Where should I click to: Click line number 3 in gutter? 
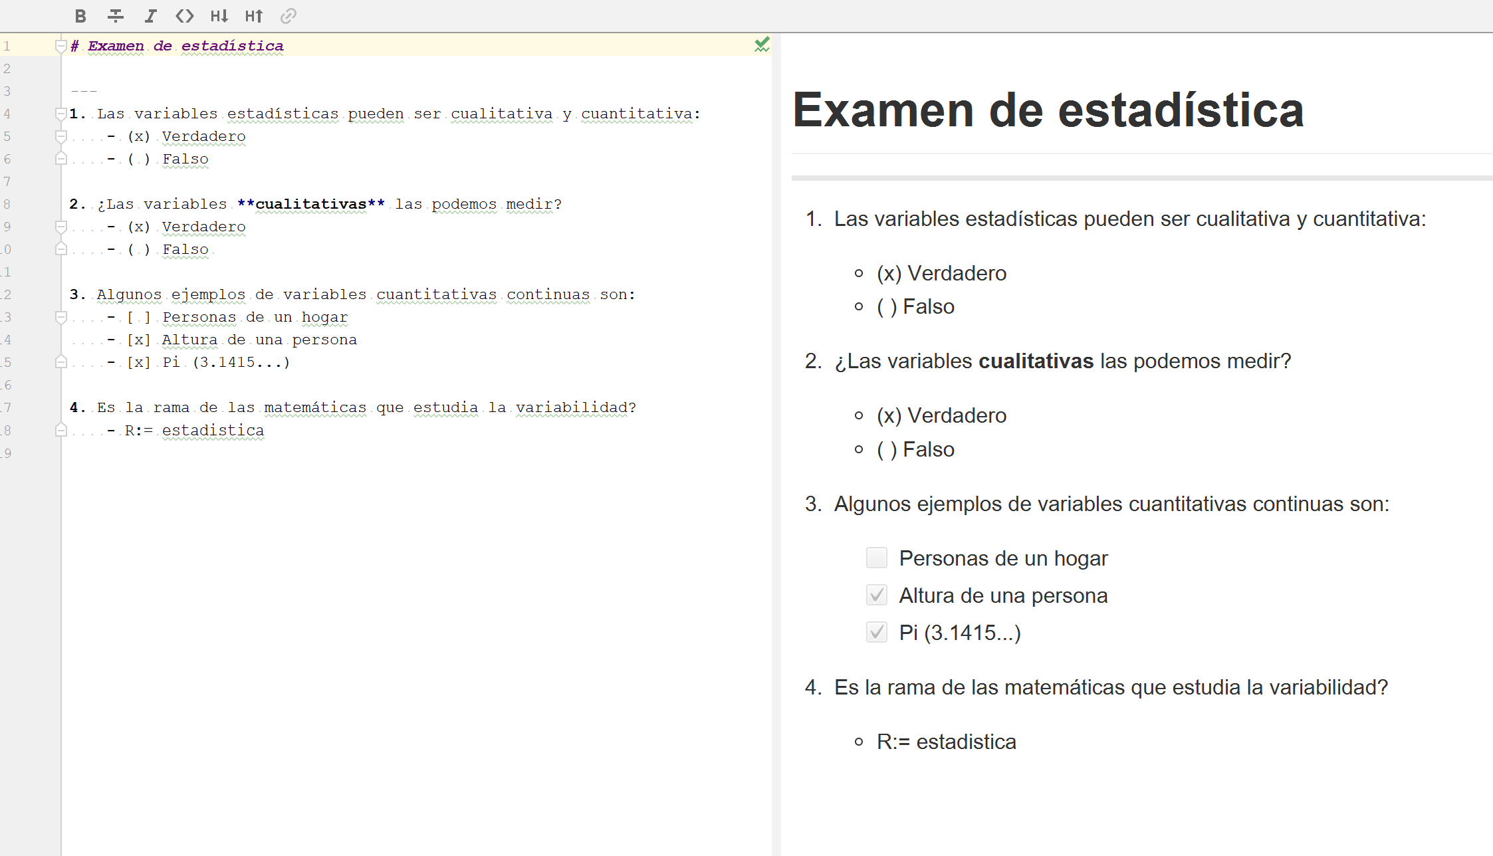[x=7, y=91]
